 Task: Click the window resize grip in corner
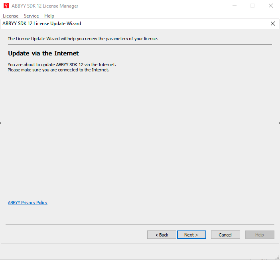pyautogui.click(x=277, y=258)
